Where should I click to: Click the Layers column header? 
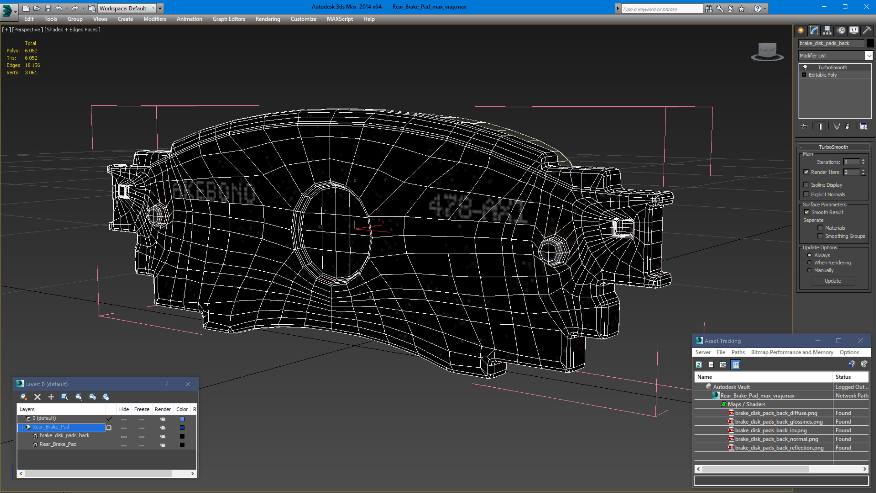point(61,410)
